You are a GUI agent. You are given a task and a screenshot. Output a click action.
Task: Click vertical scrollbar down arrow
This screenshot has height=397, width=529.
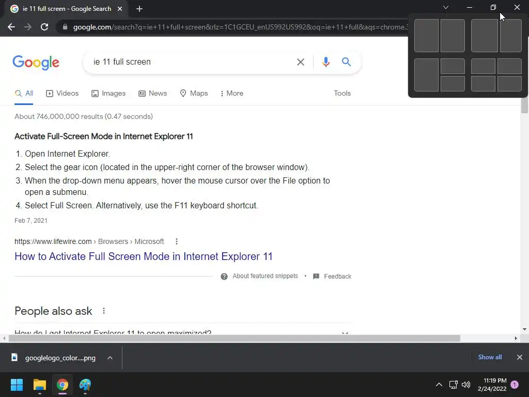point(524,329)
